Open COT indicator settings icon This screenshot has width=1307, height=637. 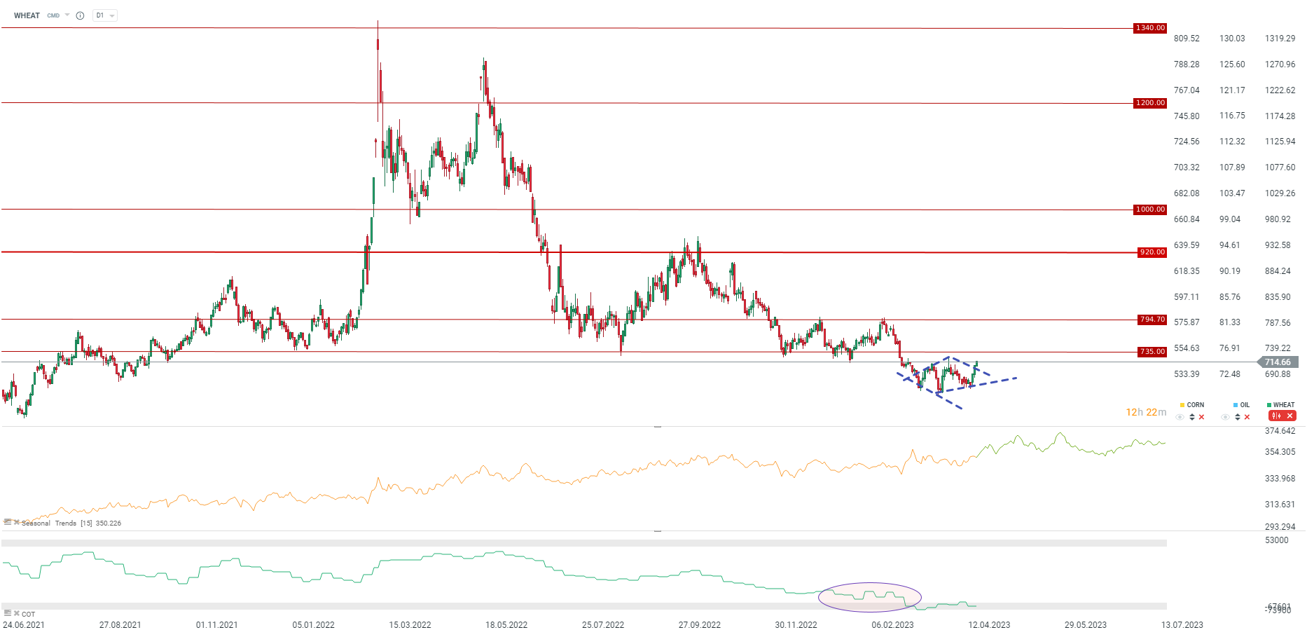[8, 613]
